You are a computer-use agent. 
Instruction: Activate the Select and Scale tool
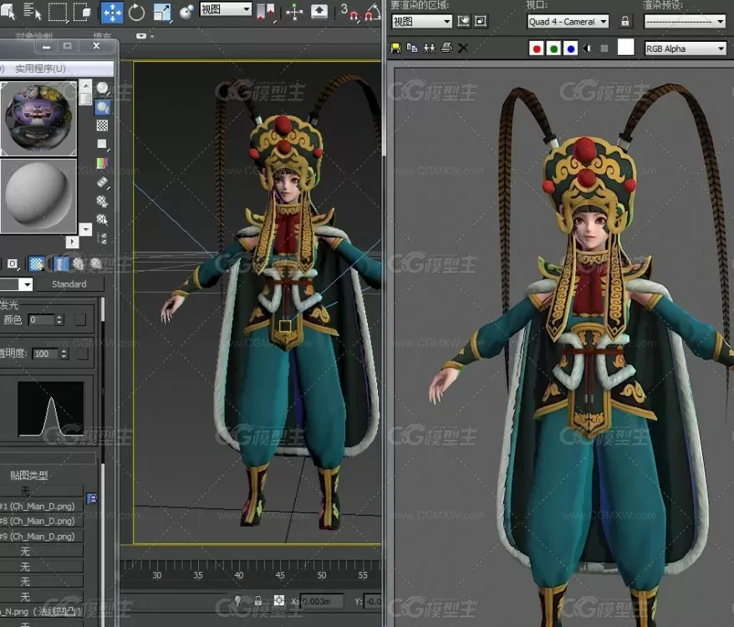tap(162, 13)
